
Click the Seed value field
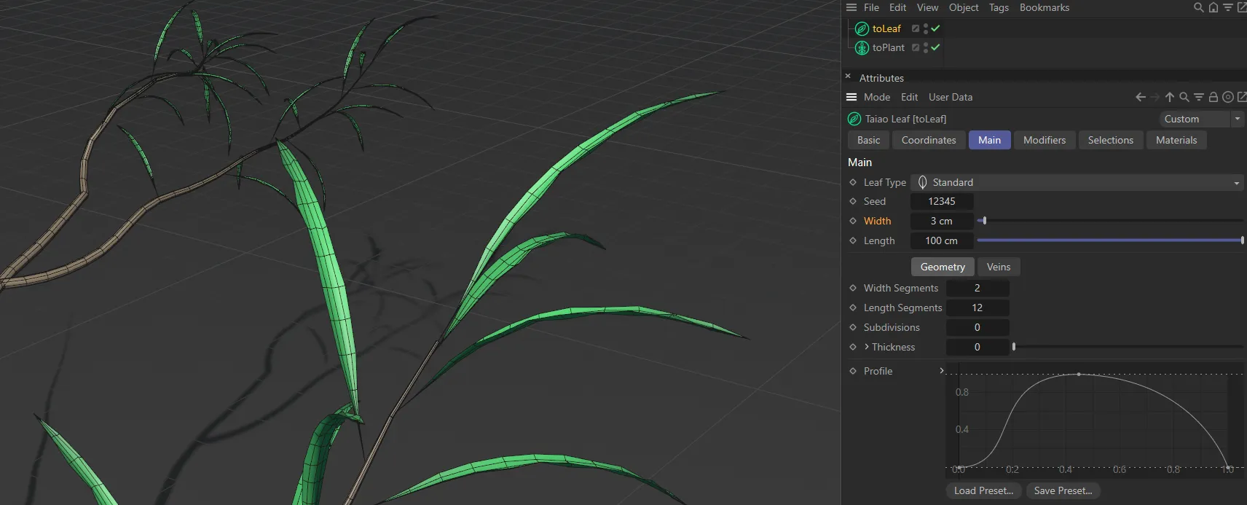tap(942, 201)
